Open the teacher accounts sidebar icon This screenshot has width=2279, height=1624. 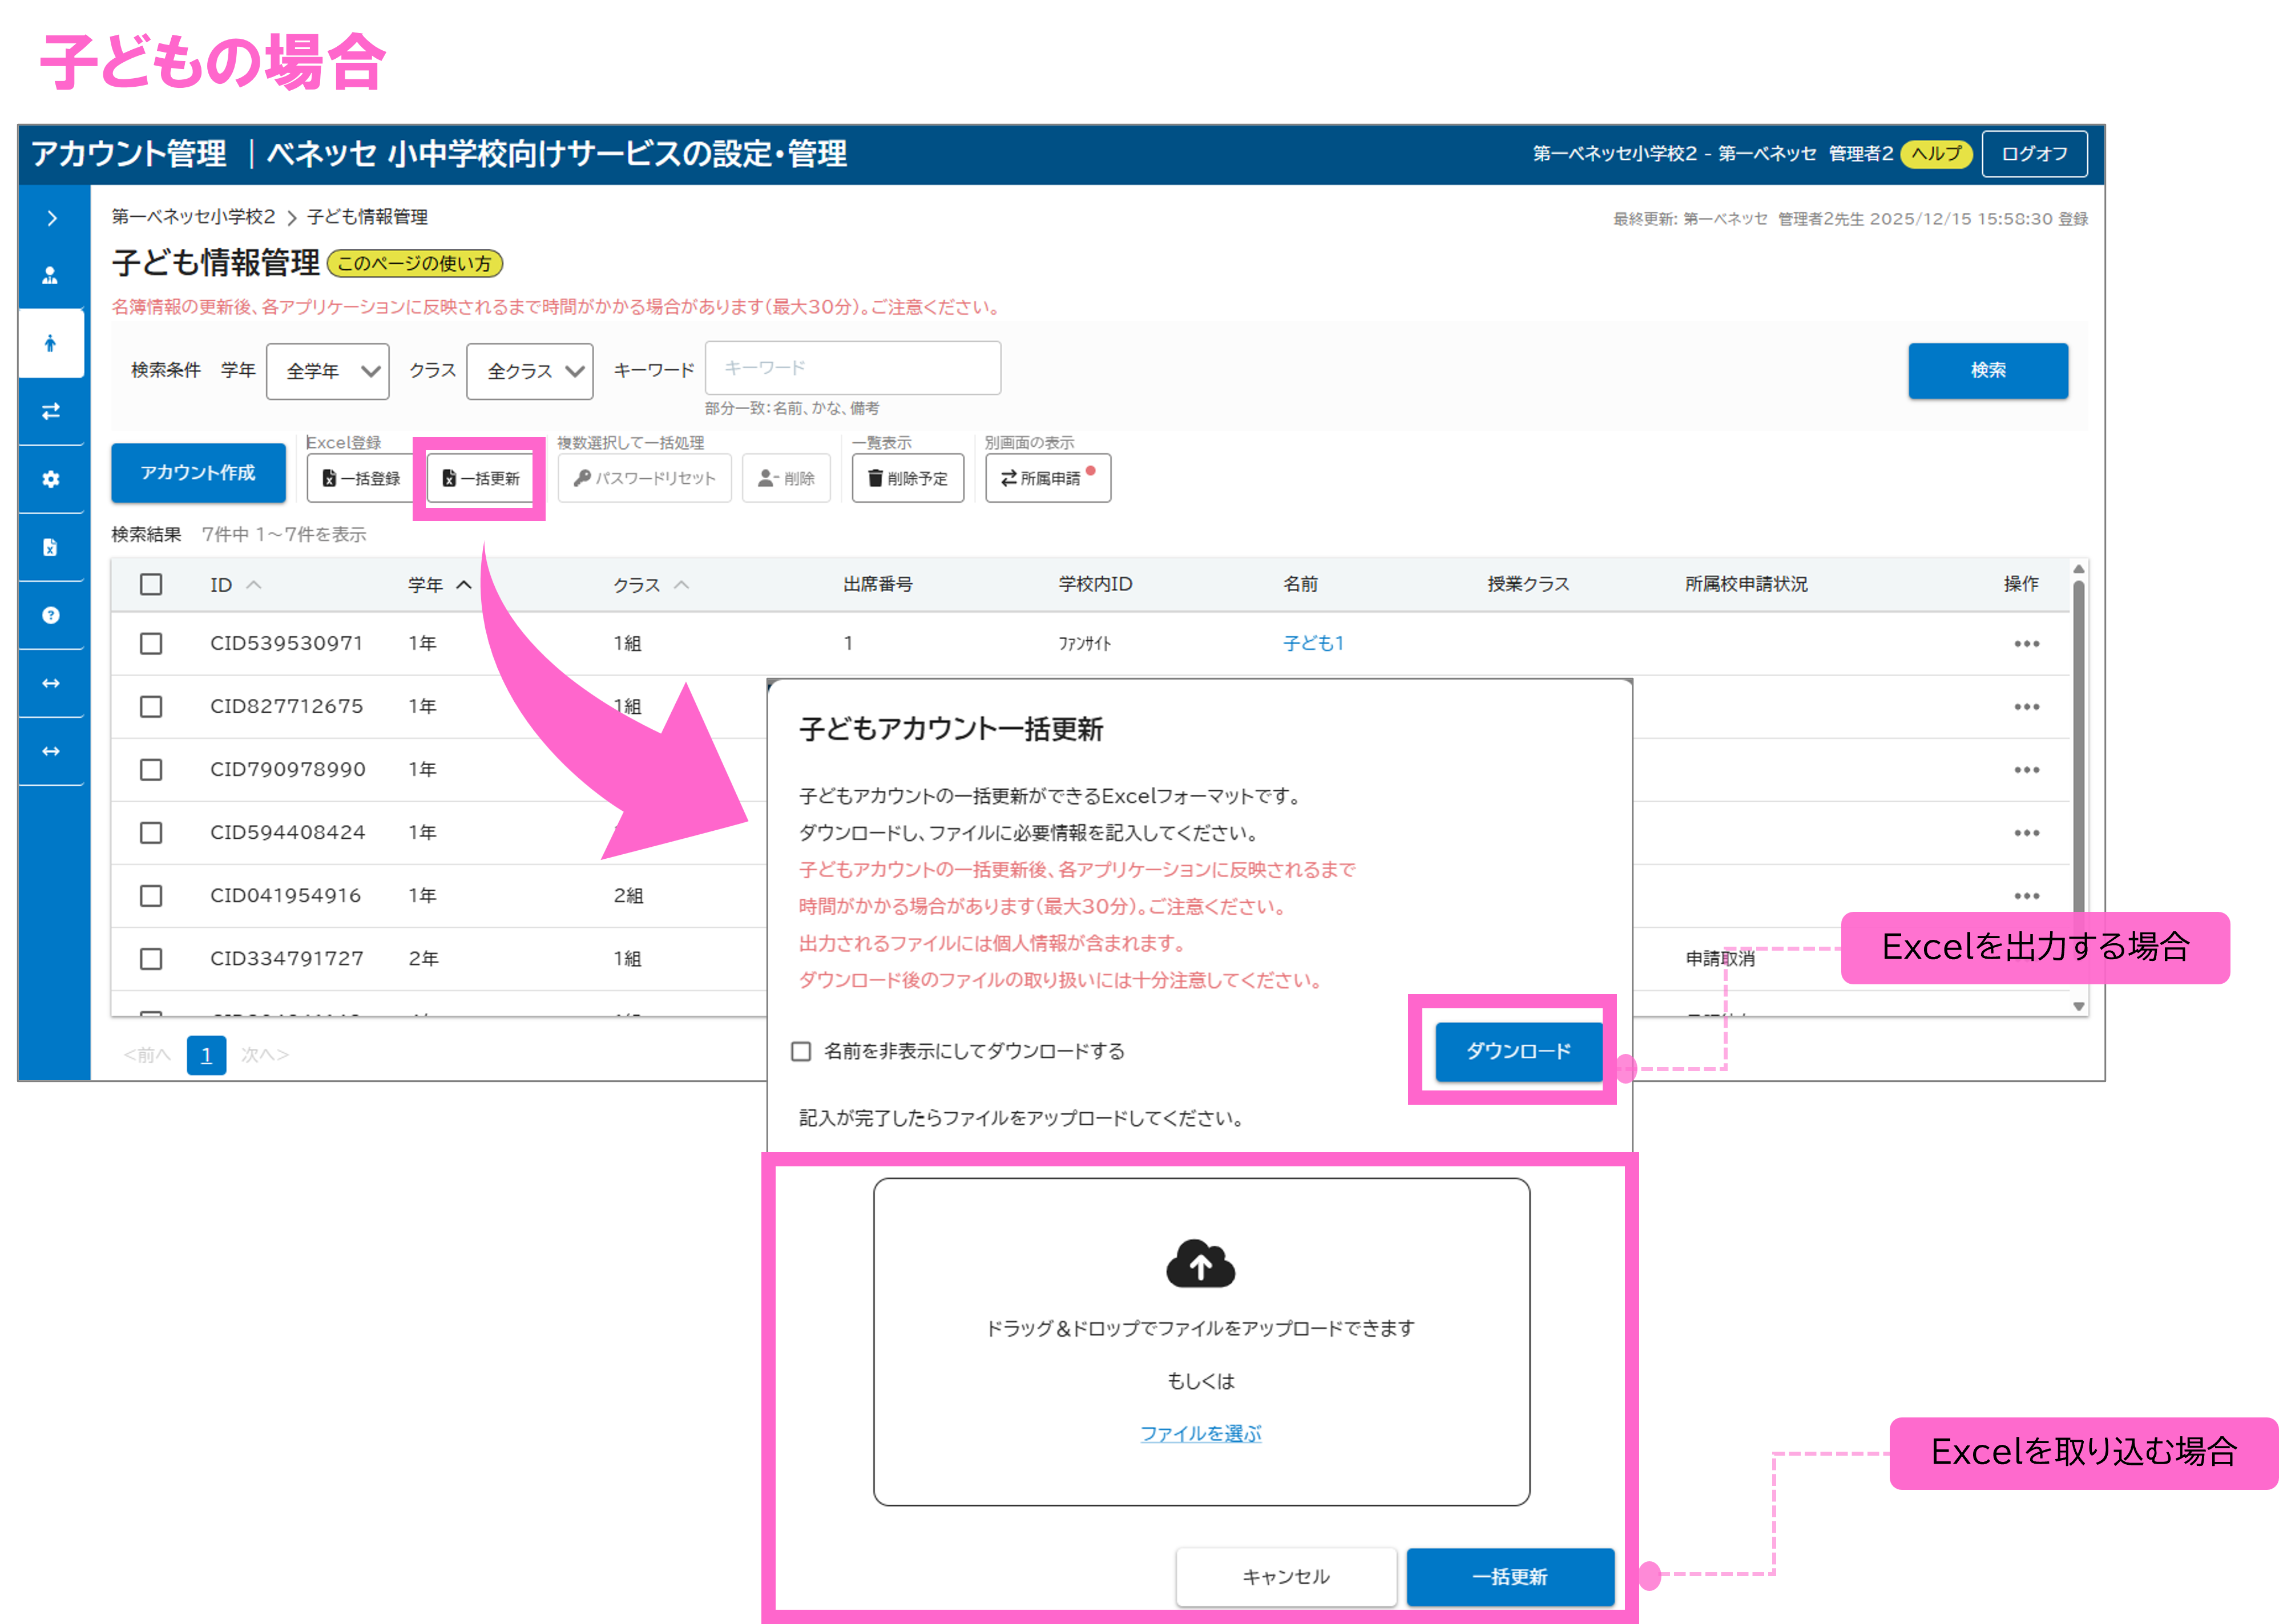50,276
